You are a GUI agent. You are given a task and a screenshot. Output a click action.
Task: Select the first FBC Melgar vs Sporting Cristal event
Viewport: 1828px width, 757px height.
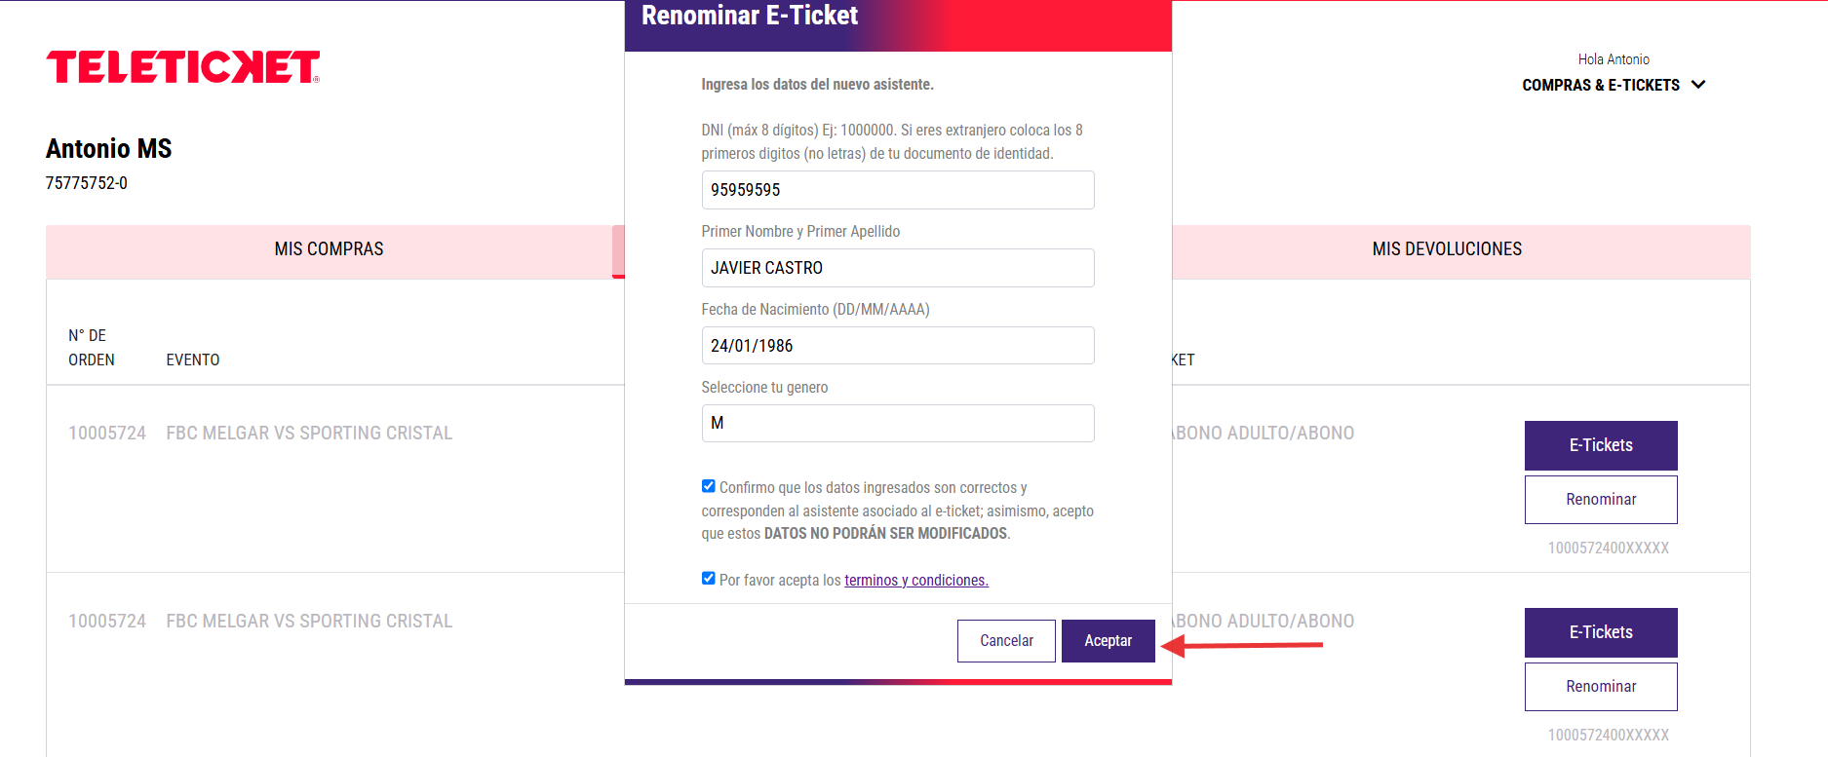(x=309, y=434)
